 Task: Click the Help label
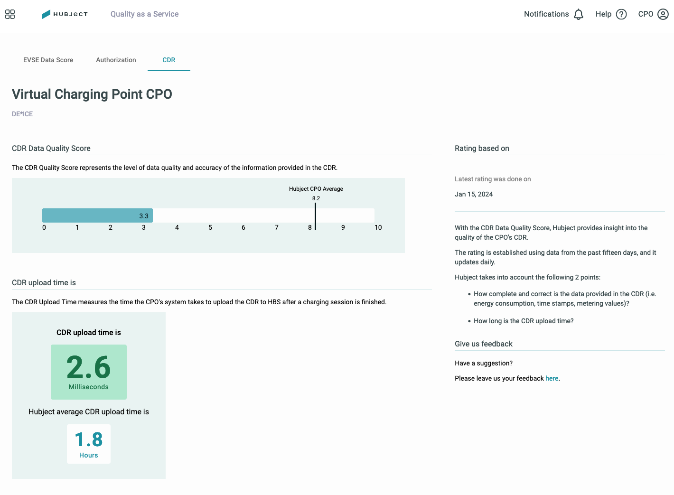[603, 14]
